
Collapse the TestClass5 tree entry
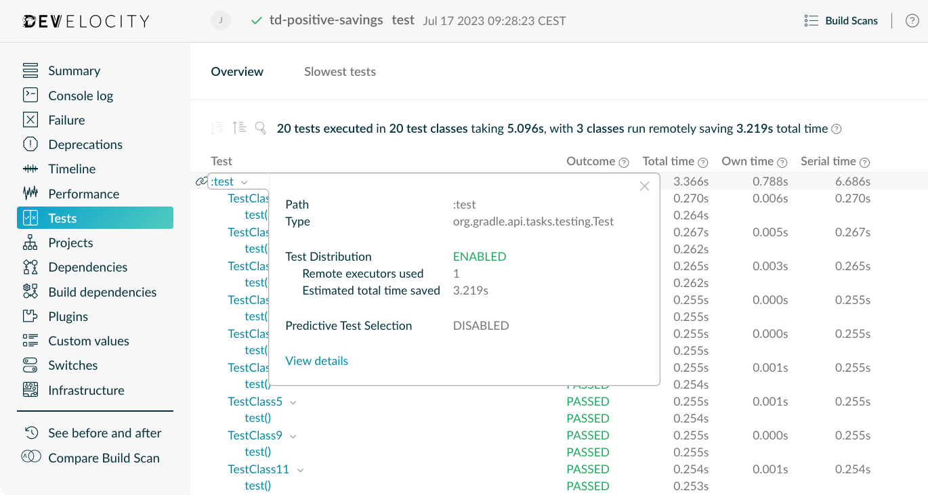click(292, 402)
